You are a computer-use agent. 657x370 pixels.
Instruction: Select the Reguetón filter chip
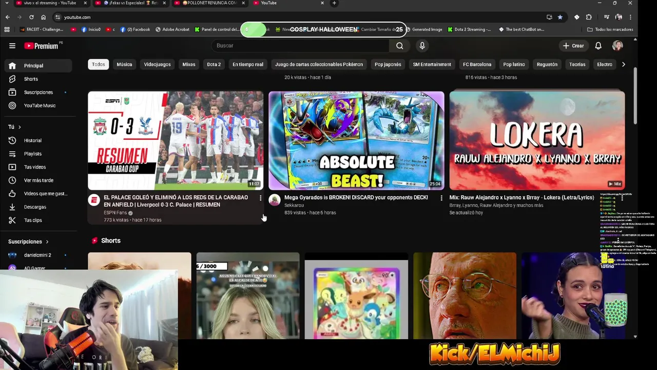[x=547, y=65]
